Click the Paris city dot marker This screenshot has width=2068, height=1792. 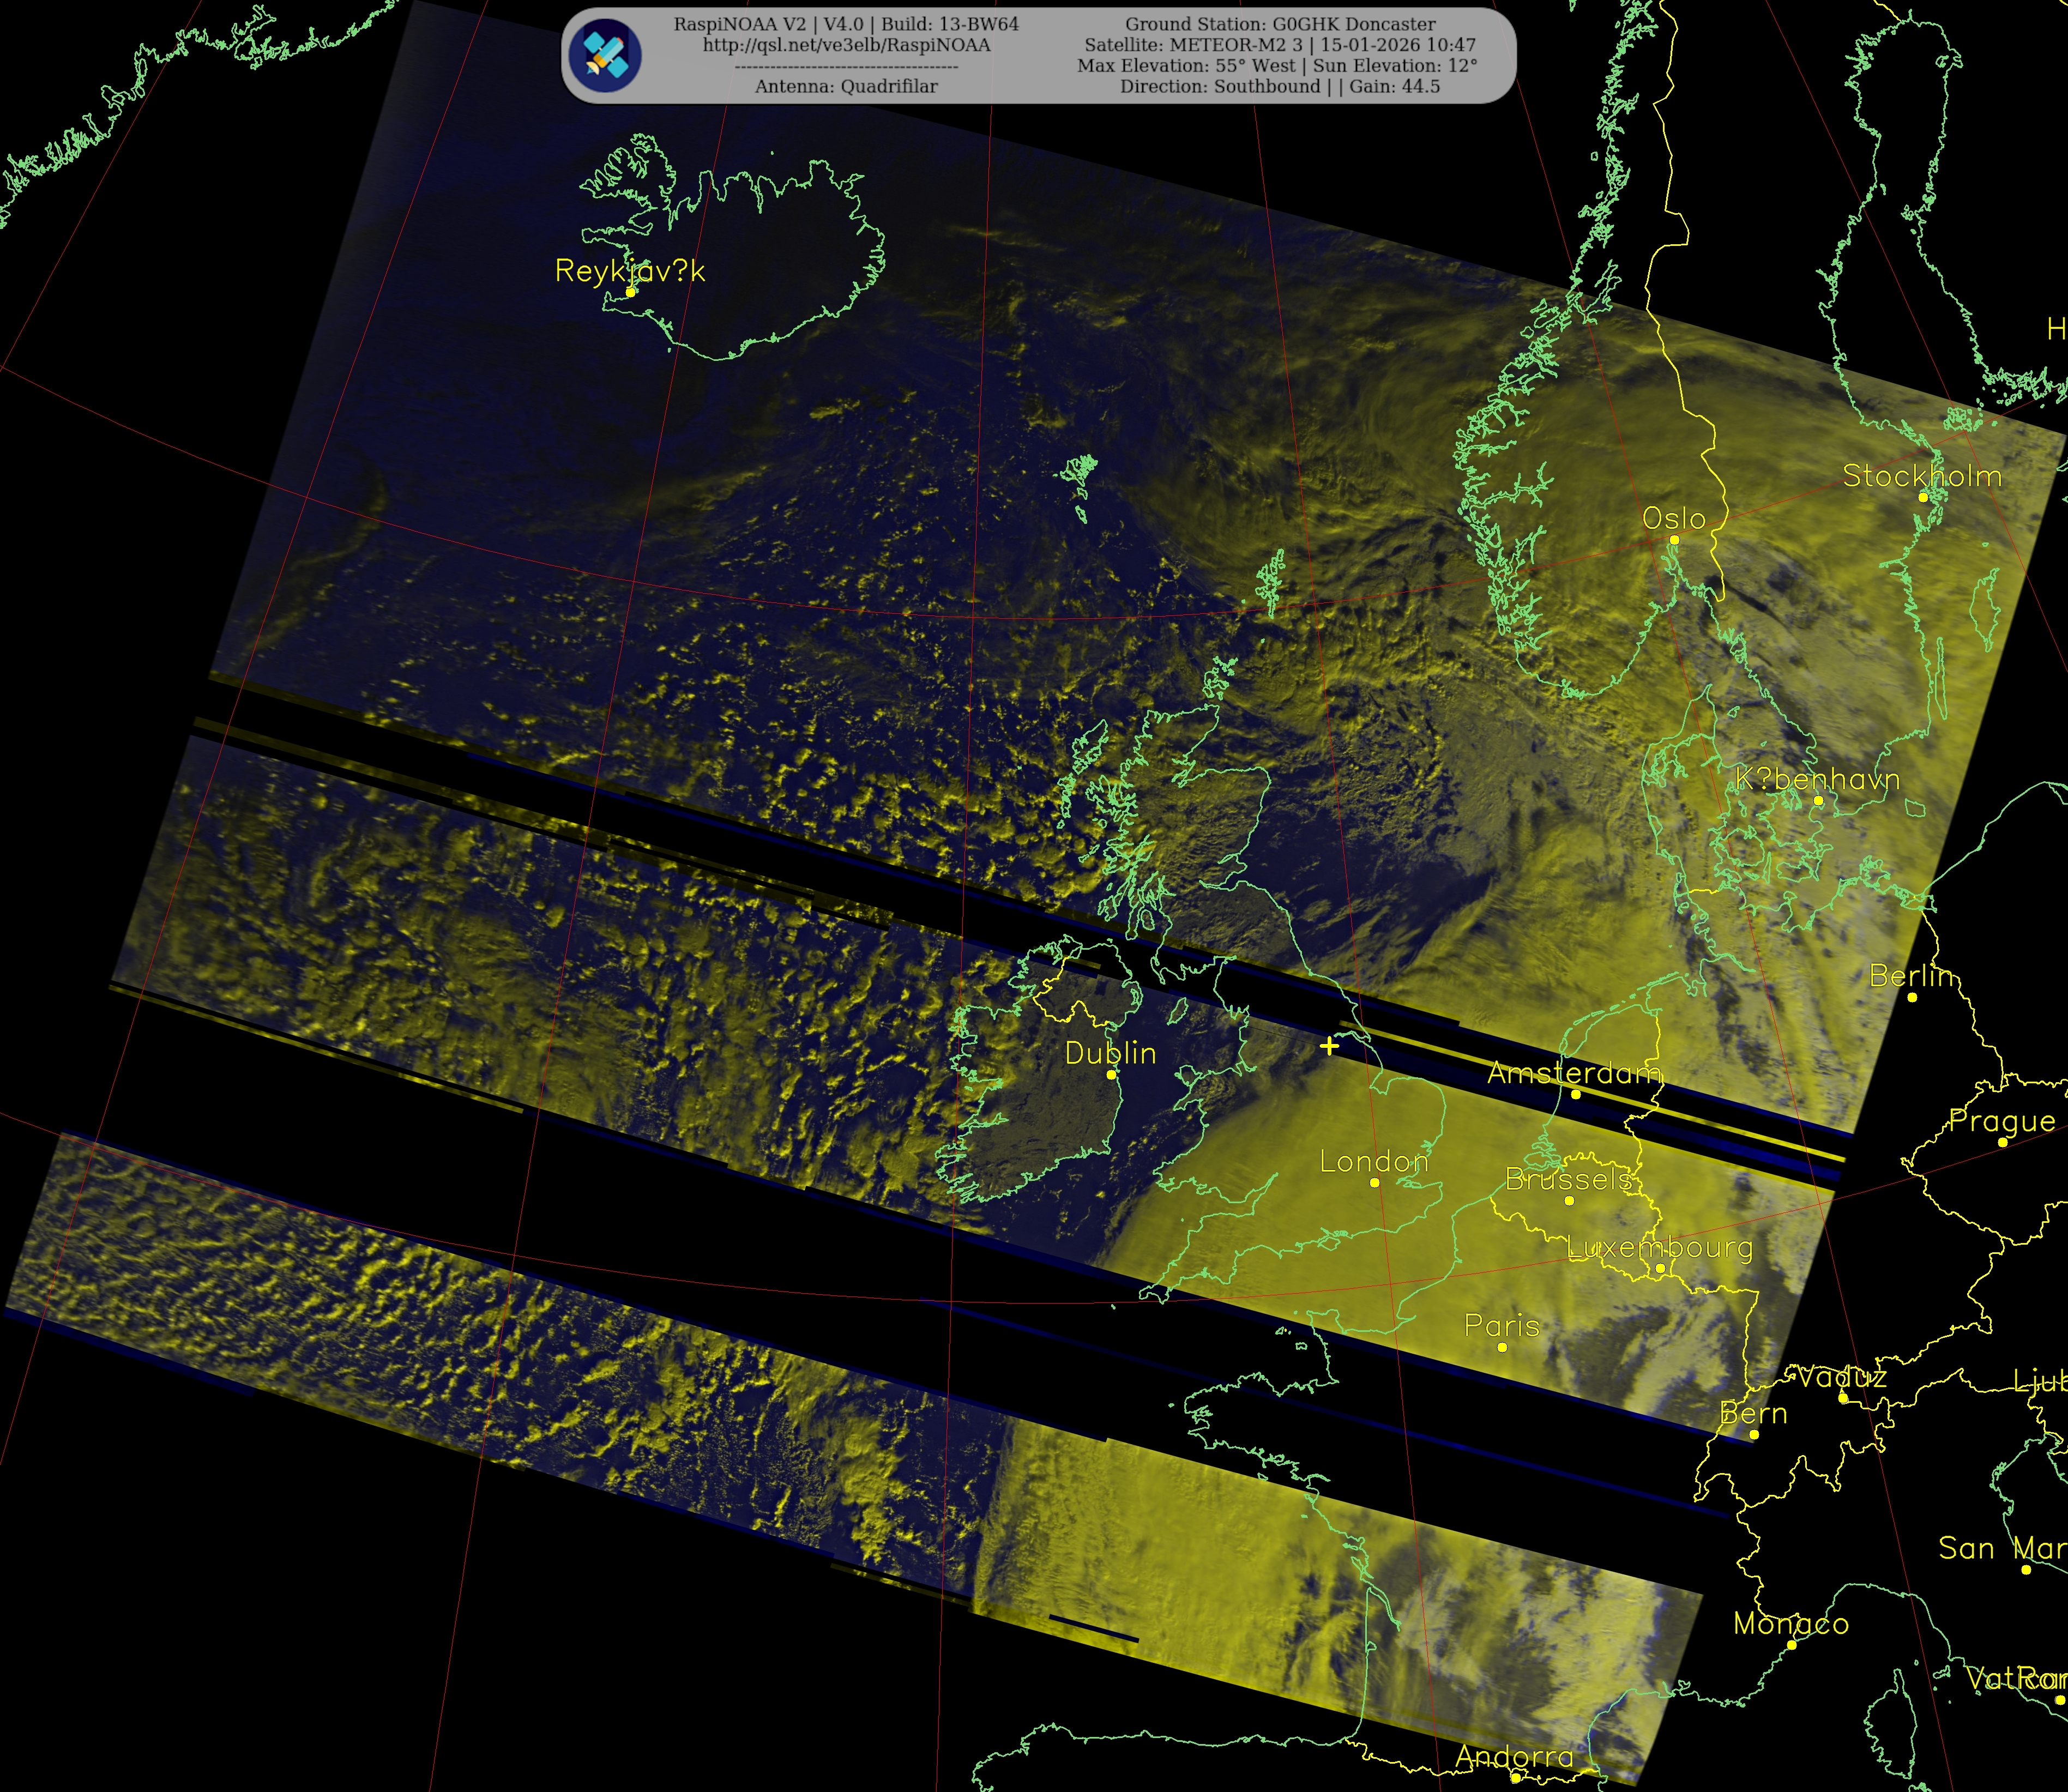coord(1502,1347)
